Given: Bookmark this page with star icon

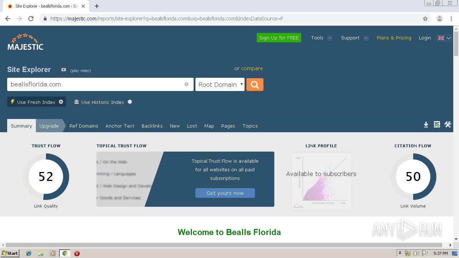Looking at the screenshot, I should pyautogui.click(x=425, y=19).
